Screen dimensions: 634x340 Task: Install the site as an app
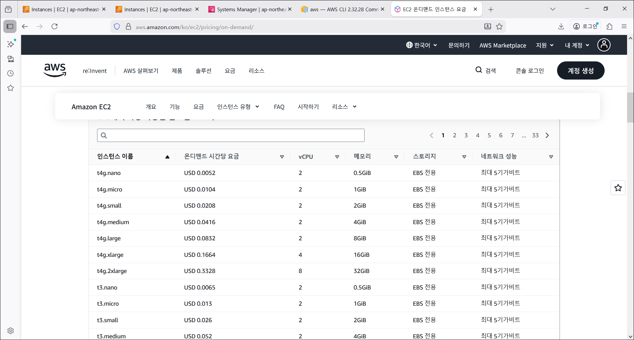click(x=488, y=26)
